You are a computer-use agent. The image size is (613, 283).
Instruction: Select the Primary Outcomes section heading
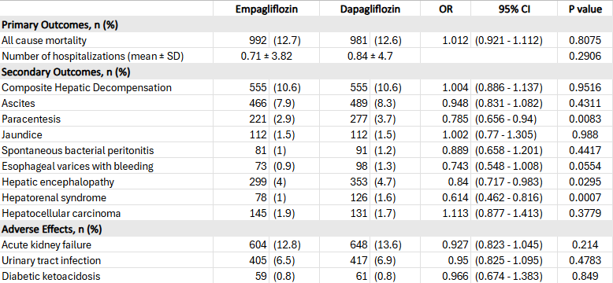[60, 25]
